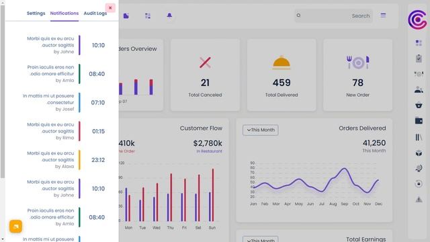Click the New Order 78 value

[x=357, y=83]
